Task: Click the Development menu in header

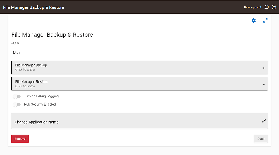Action: tap(253, 7)
